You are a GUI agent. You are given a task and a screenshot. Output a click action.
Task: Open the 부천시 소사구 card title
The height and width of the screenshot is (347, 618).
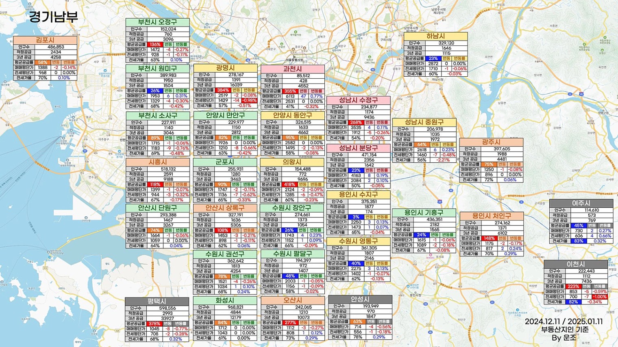pyautogui.click(x=157, y=116)
